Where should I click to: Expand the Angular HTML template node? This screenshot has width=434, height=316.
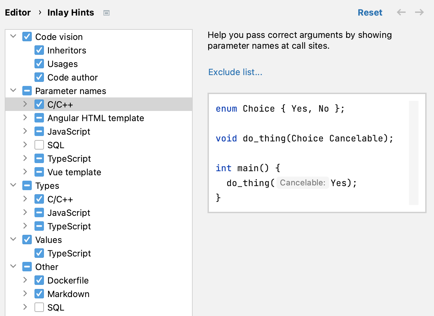pyautogui.click(x=25, y=118)
